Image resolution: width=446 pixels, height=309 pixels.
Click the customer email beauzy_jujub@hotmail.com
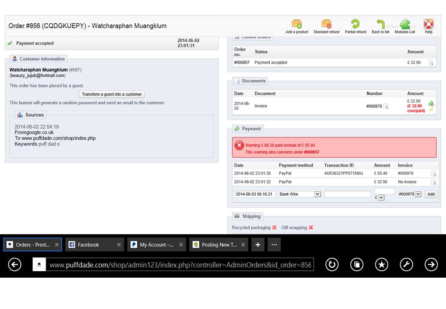click(37, 76)
